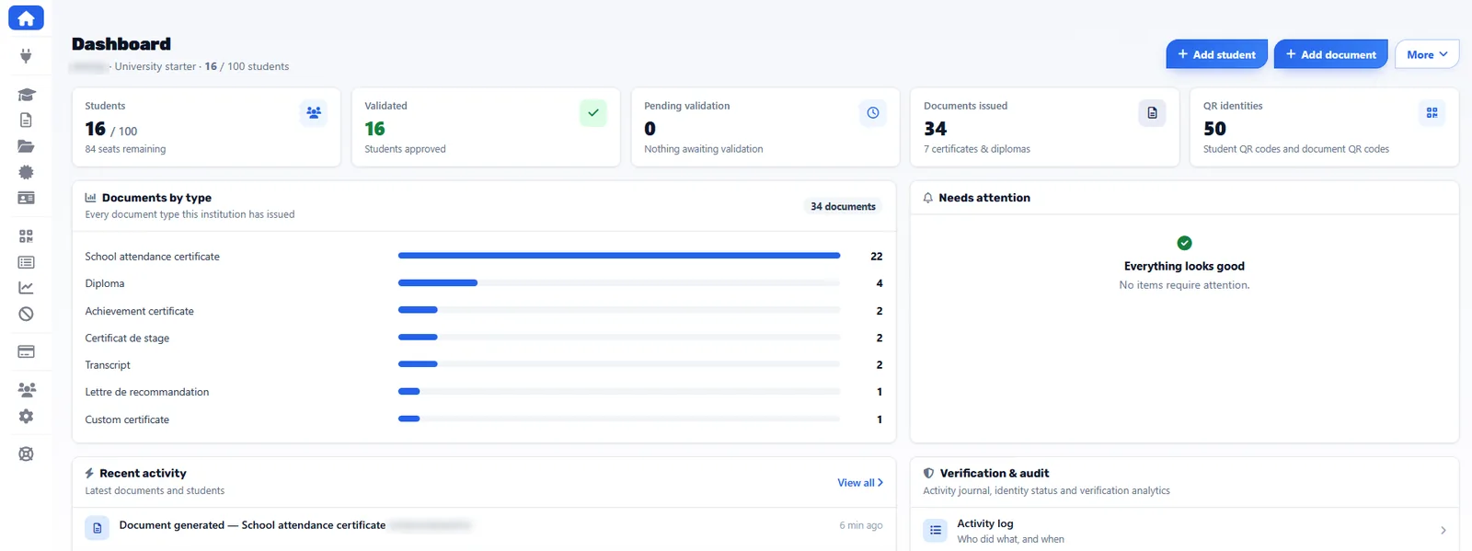Click the 7 certificates & diplomas text
Screen dimensions: 1472x551
[x=977, y=149]
